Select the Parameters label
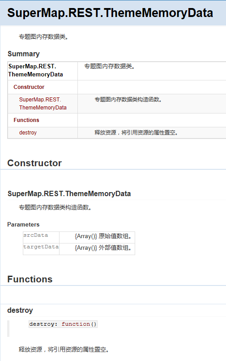 pos(23,224)
